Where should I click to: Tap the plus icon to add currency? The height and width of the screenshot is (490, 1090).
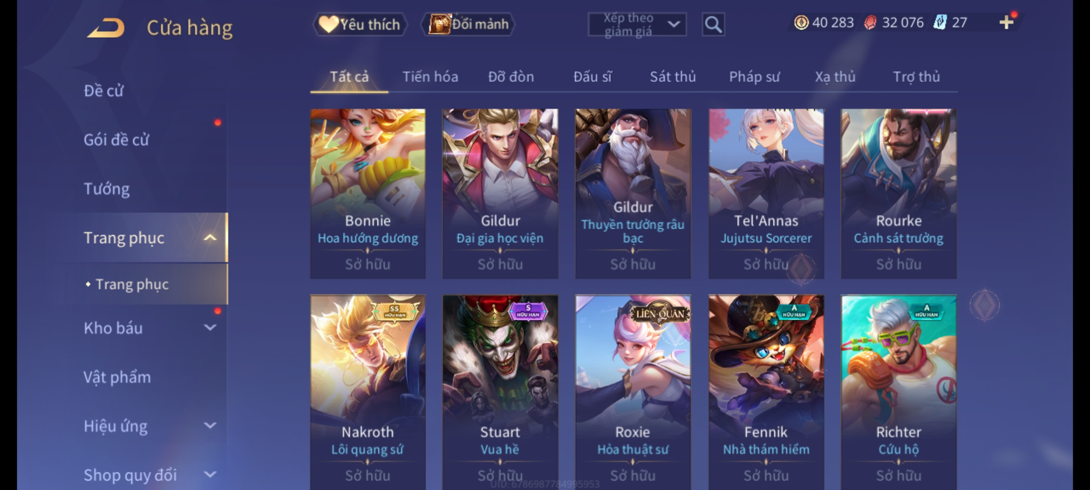[x=1006, y=22]
